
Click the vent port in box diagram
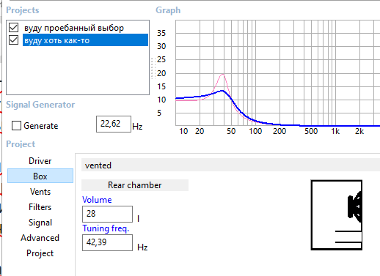(x=348, y=236)
